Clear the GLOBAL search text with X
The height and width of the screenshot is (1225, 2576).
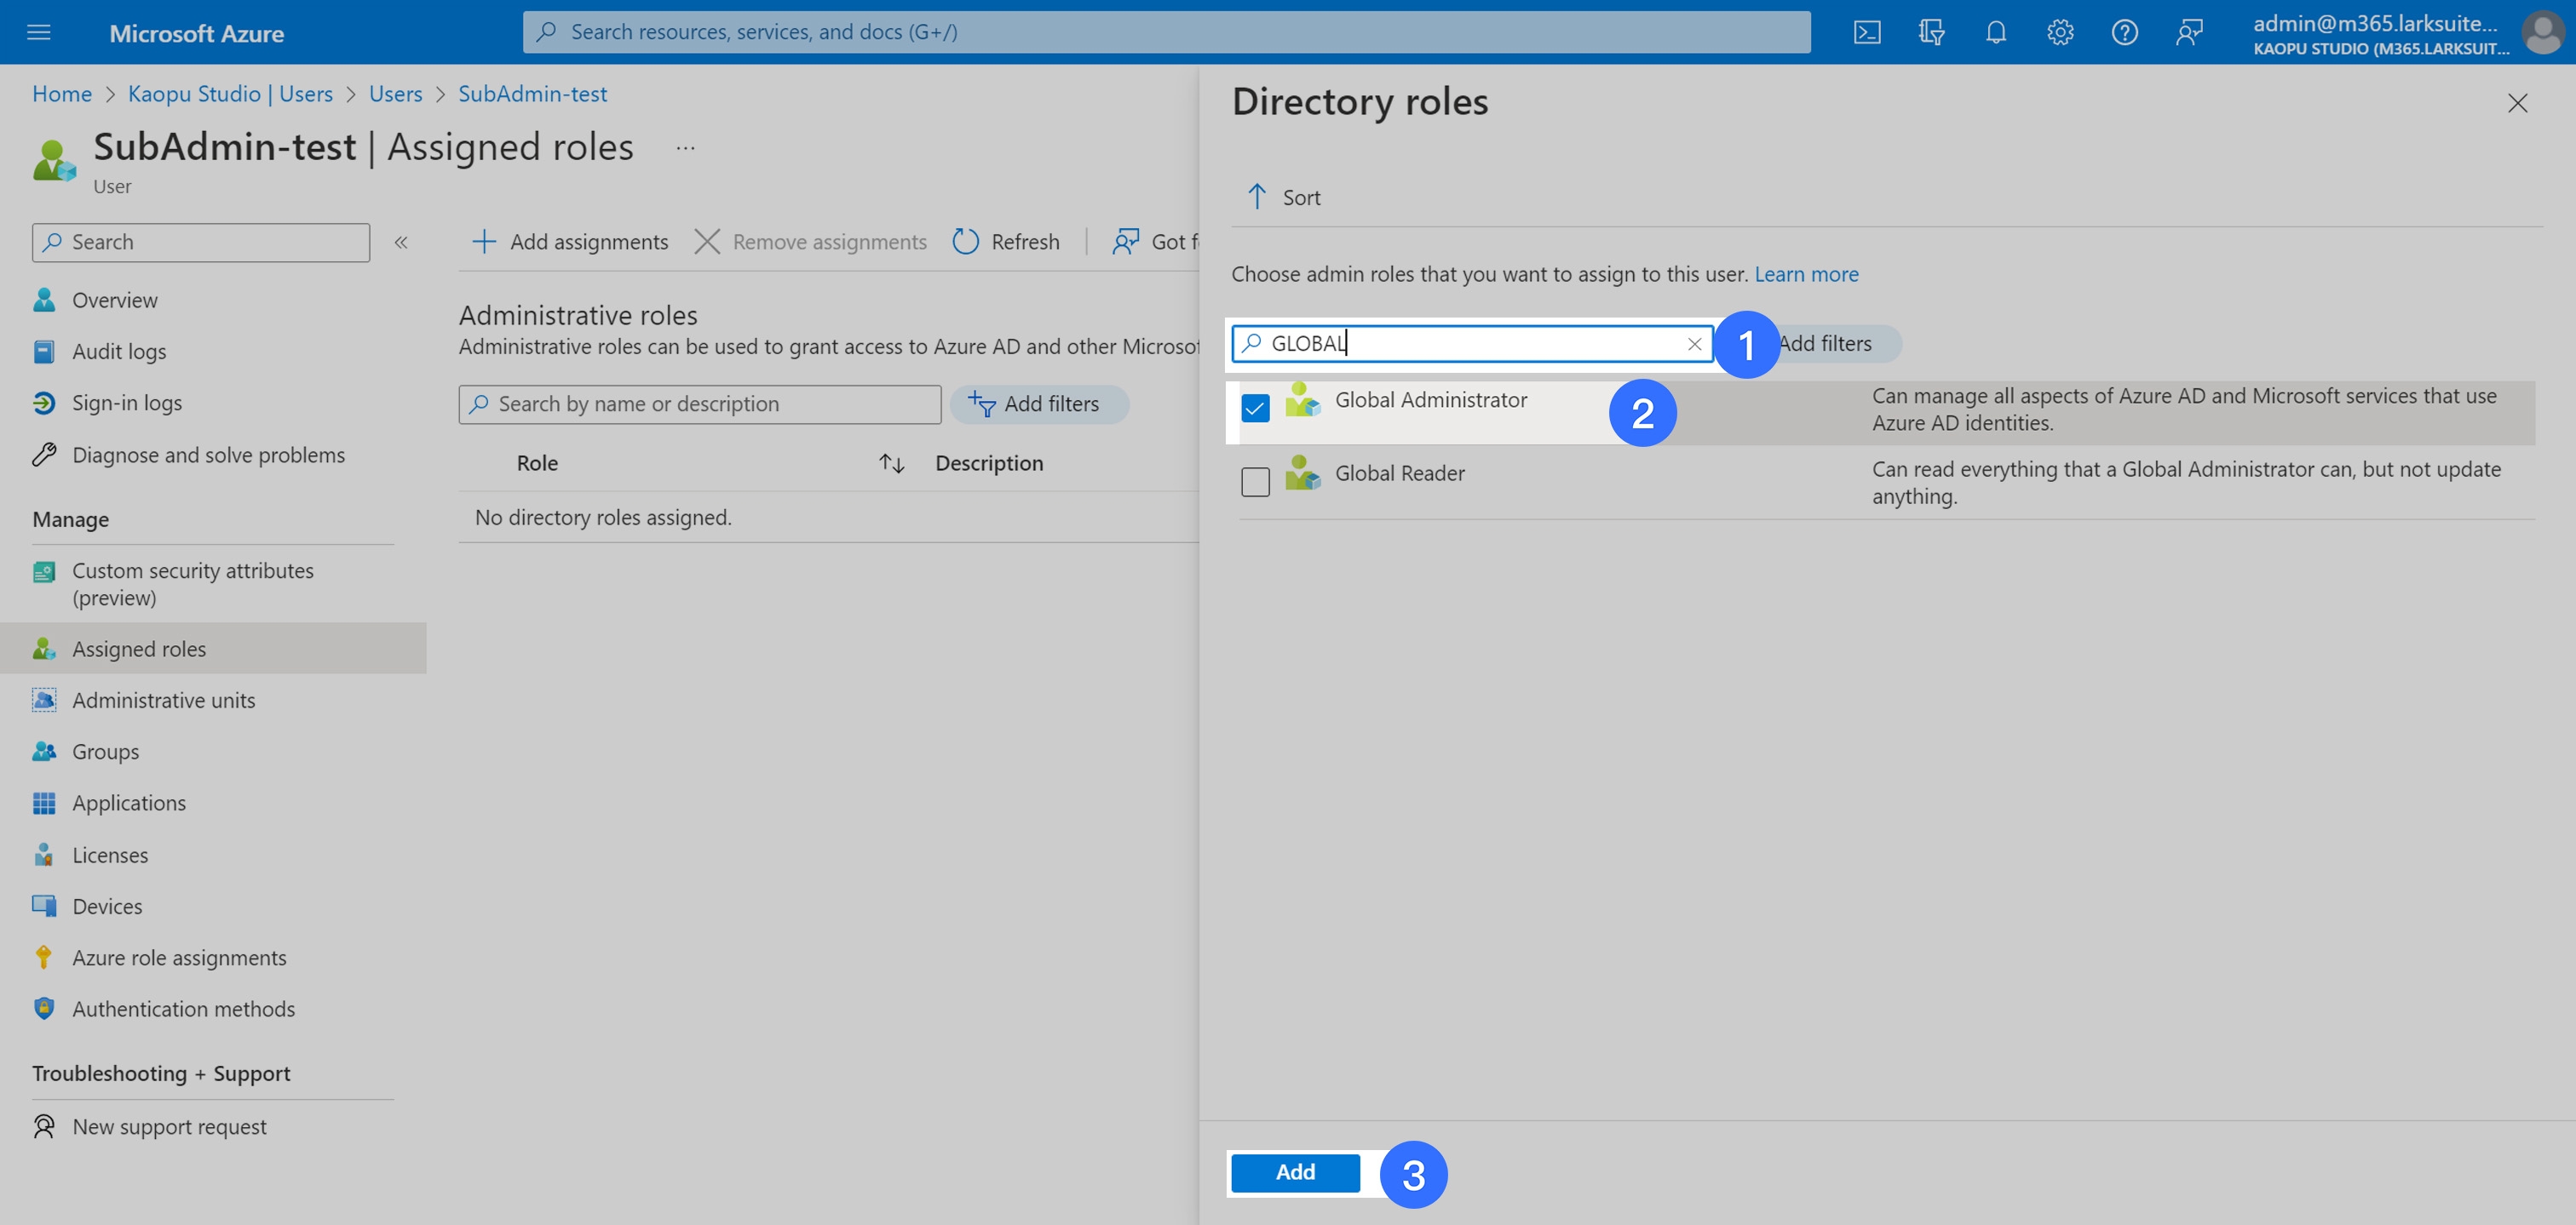click(x=1694, y=344)
